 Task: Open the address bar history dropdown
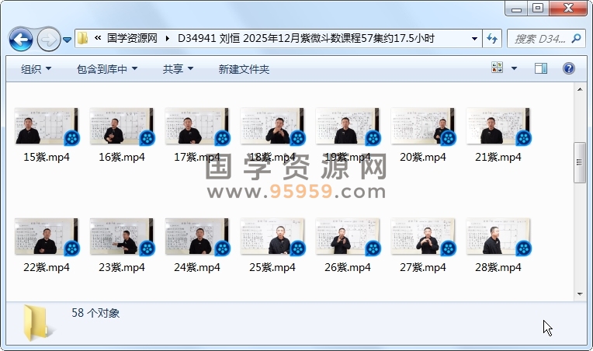(474, 38)
